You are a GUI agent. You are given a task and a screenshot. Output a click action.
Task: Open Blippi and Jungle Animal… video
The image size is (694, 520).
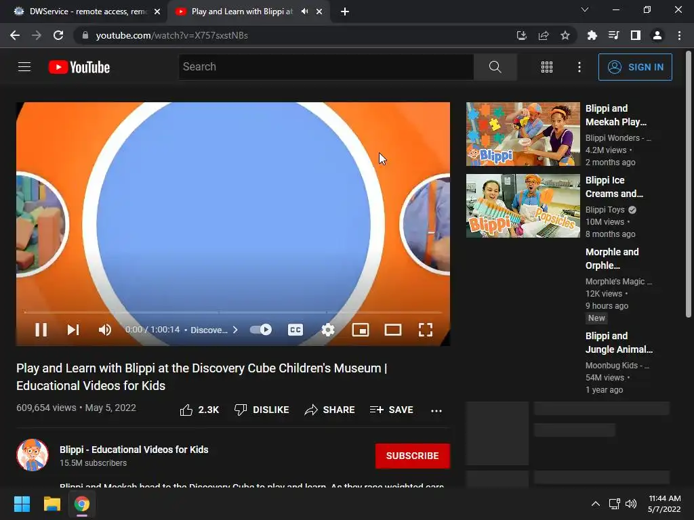619,343
